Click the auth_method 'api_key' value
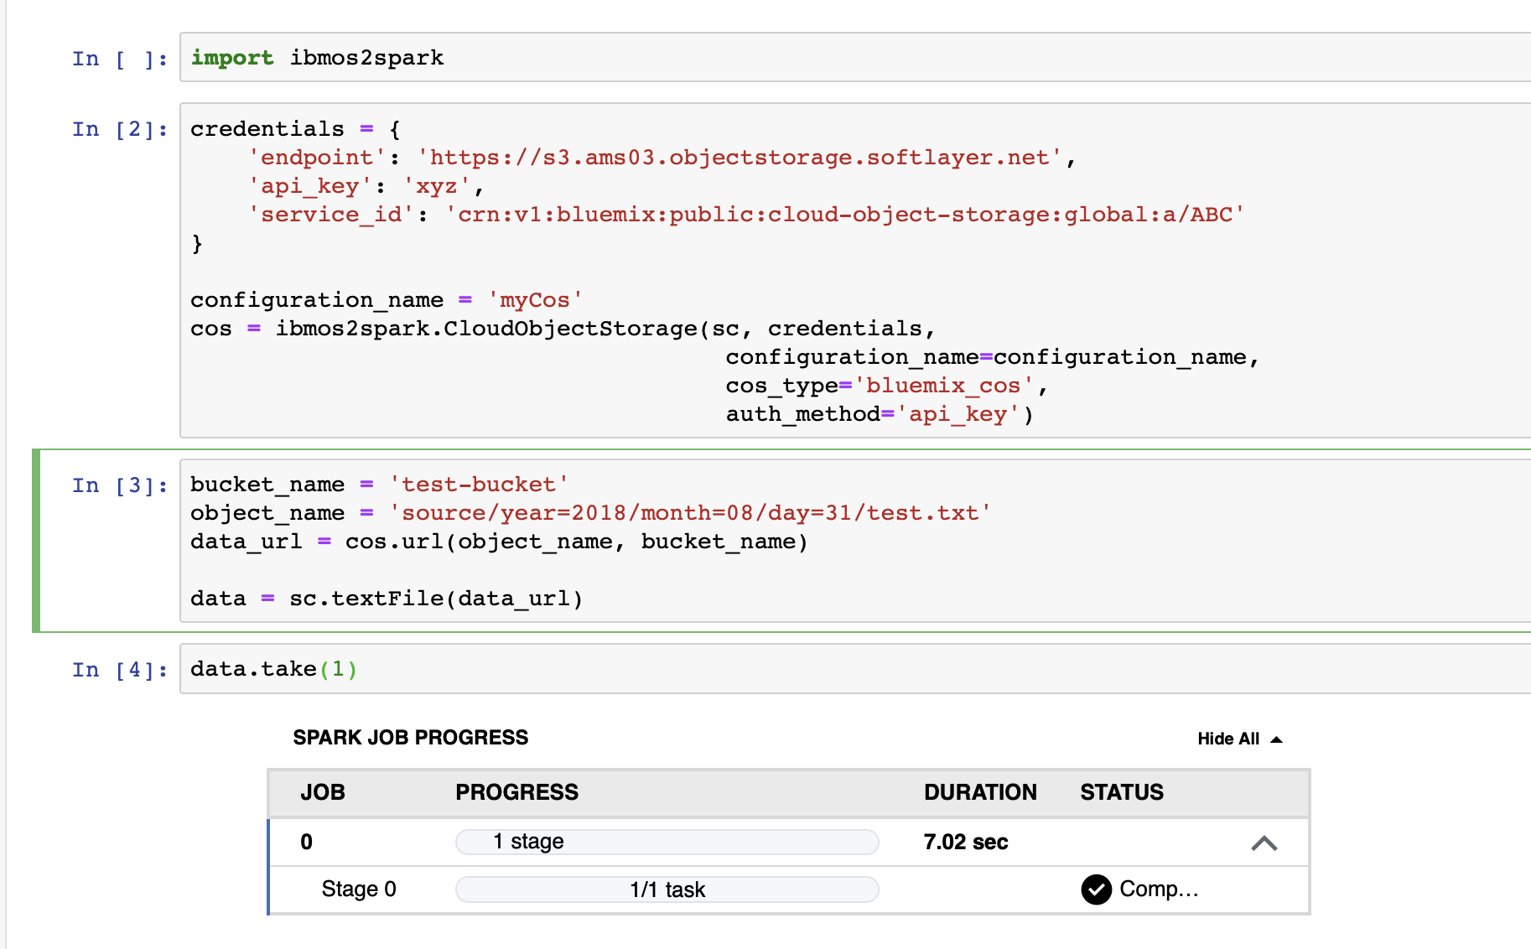This screenshot has height=949, width=1531. (958, 414)
